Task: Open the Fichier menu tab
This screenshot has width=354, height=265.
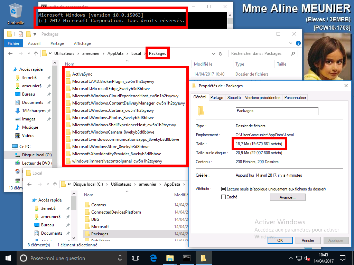Action: tap(13, 43)
